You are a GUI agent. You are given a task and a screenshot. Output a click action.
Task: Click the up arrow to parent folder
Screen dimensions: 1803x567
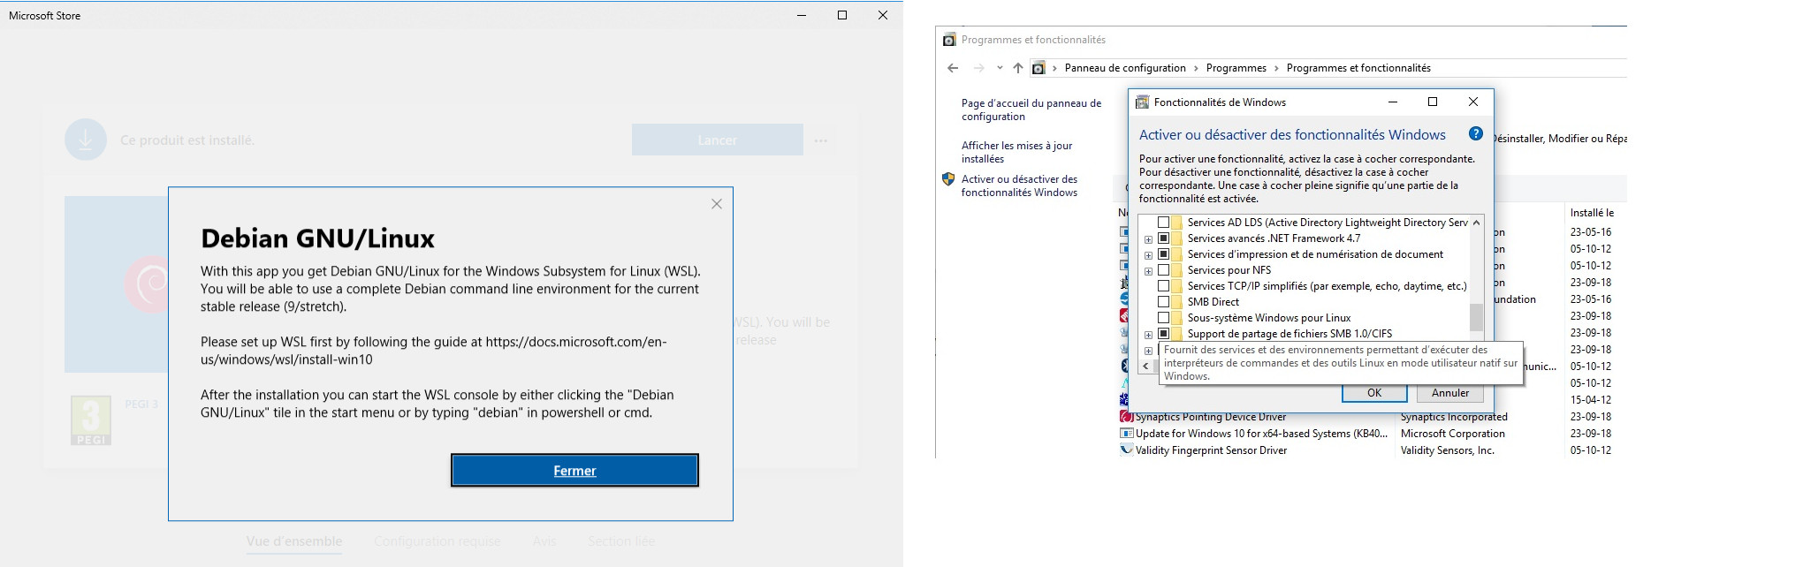point(1018,68)
